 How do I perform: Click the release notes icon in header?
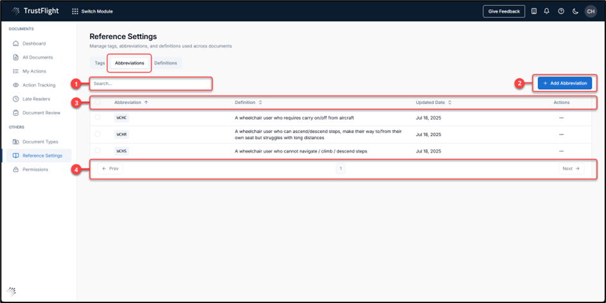tap(534, 12)
